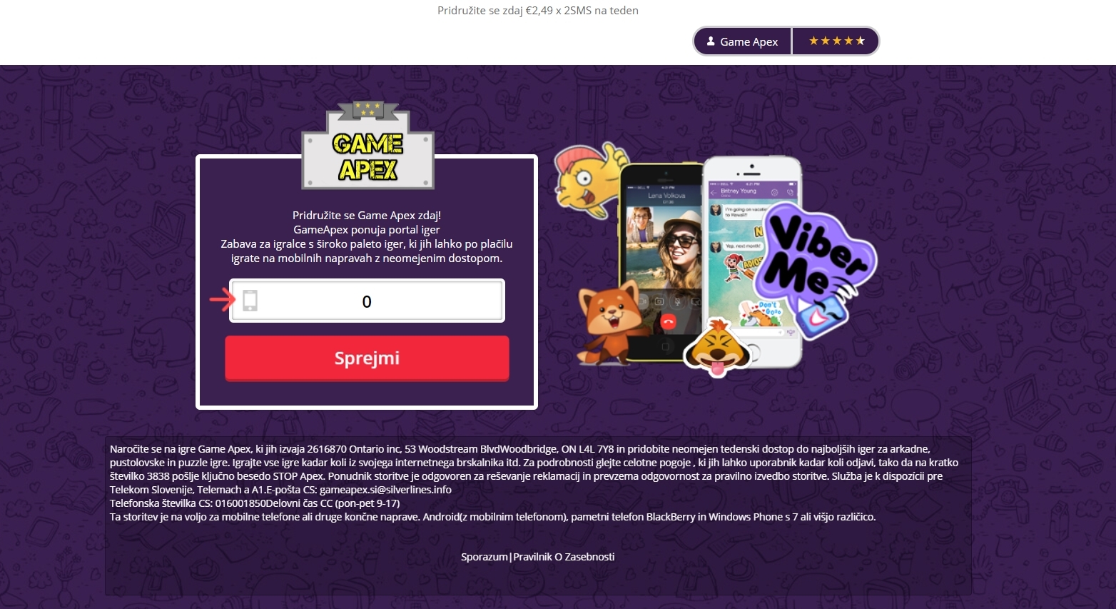The width and height of the screenshot is (1116, 609).
Task: Click the user icon beside Game Apex
Action: [x=711, y=41]
